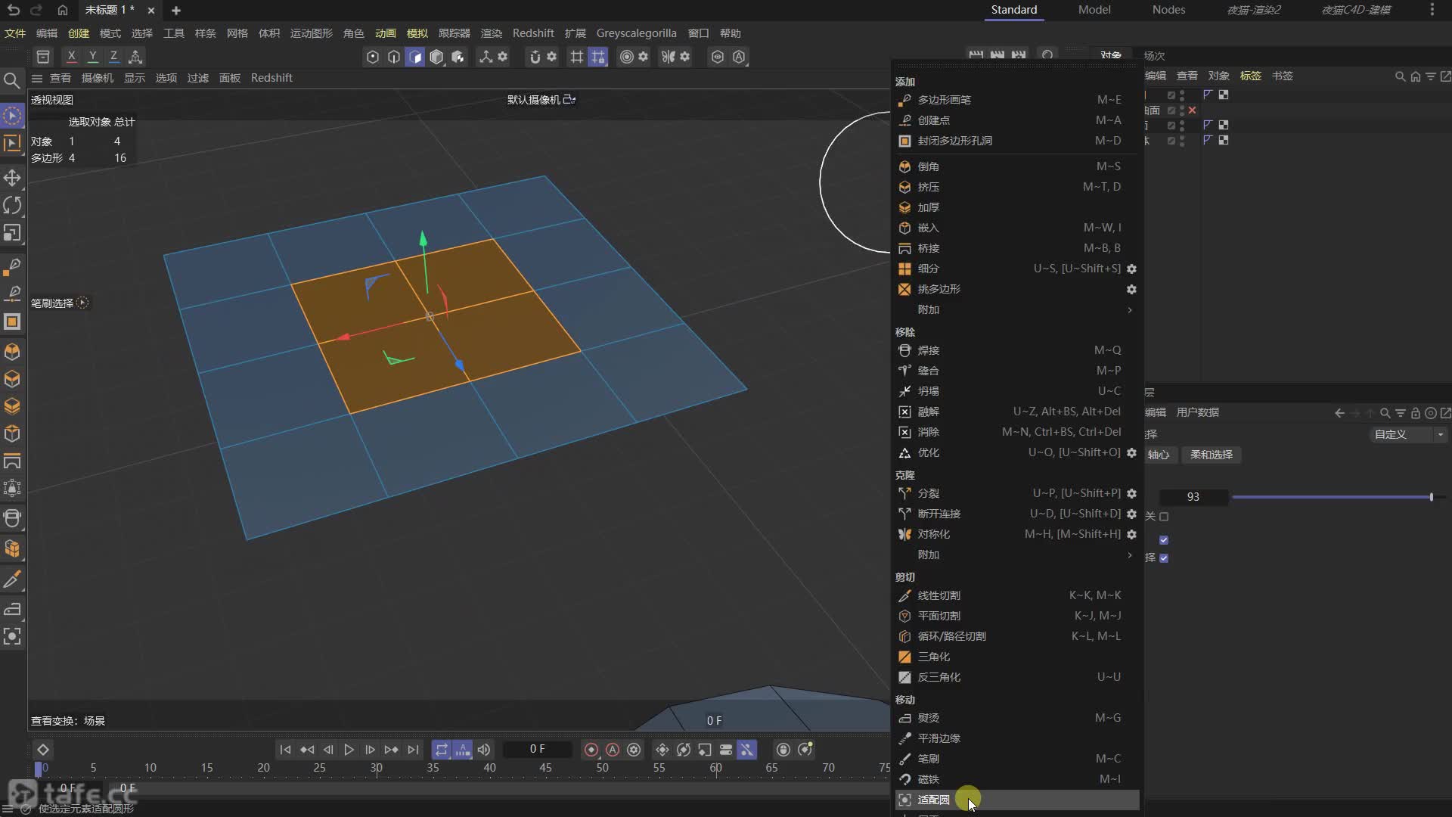Toggle Y axis lock icon
The image size is (1452, 817).
[x=92, y=56]
